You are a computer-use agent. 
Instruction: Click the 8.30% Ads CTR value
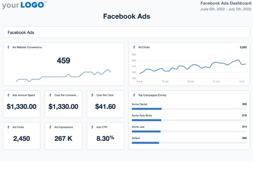click(x=105, y=138)
